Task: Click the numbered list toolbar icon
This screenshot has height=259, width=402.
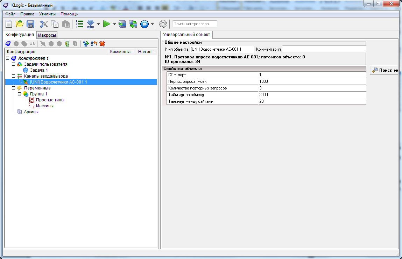Action: pyautogui.click(x=79, y=24)
